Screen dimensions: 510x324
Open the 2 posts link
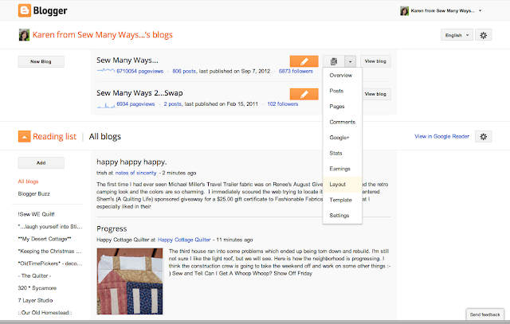(x=173, y=104)
